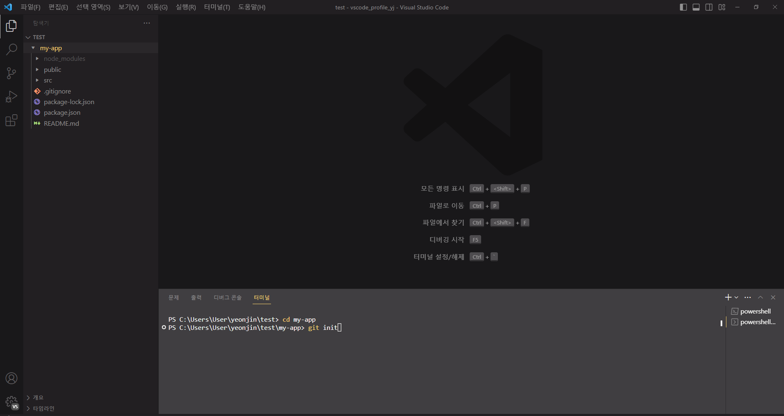784x416 pixels.
Task: Open the 이동(G) menu
Action: click(157, 7)
